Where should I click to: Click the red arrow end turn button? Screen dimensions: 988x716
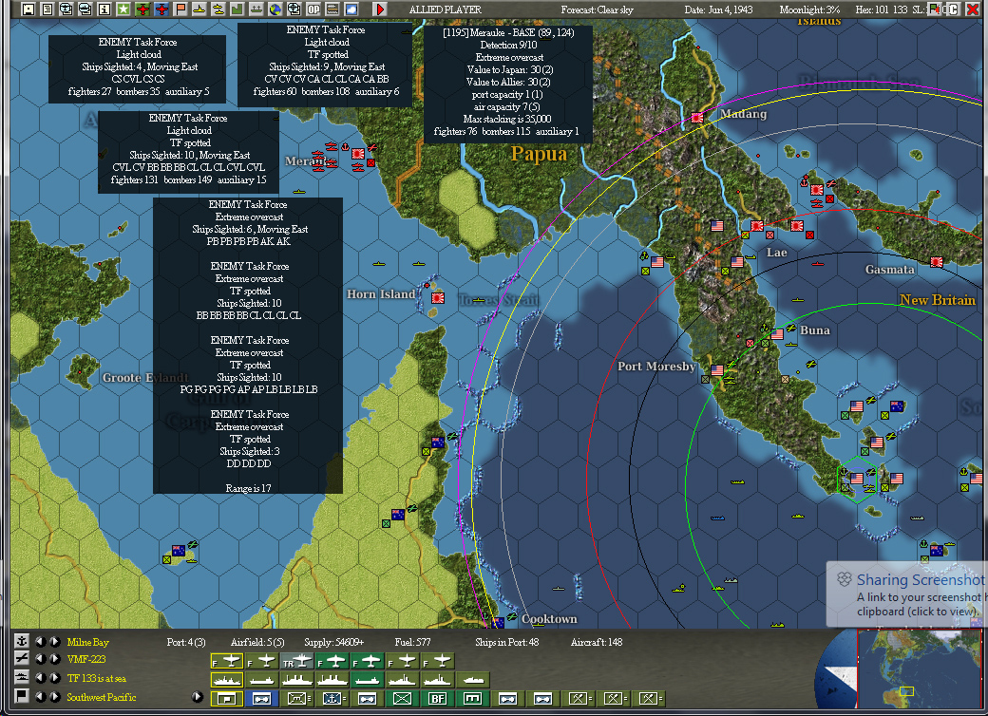(x=380, y=9)
